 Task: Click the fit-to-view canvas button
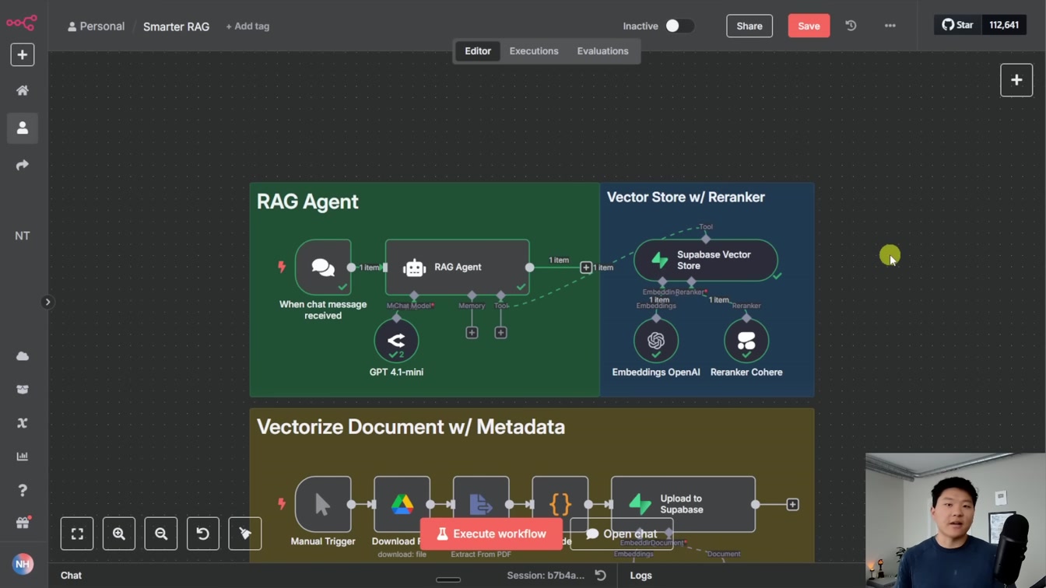click(77, 534)
